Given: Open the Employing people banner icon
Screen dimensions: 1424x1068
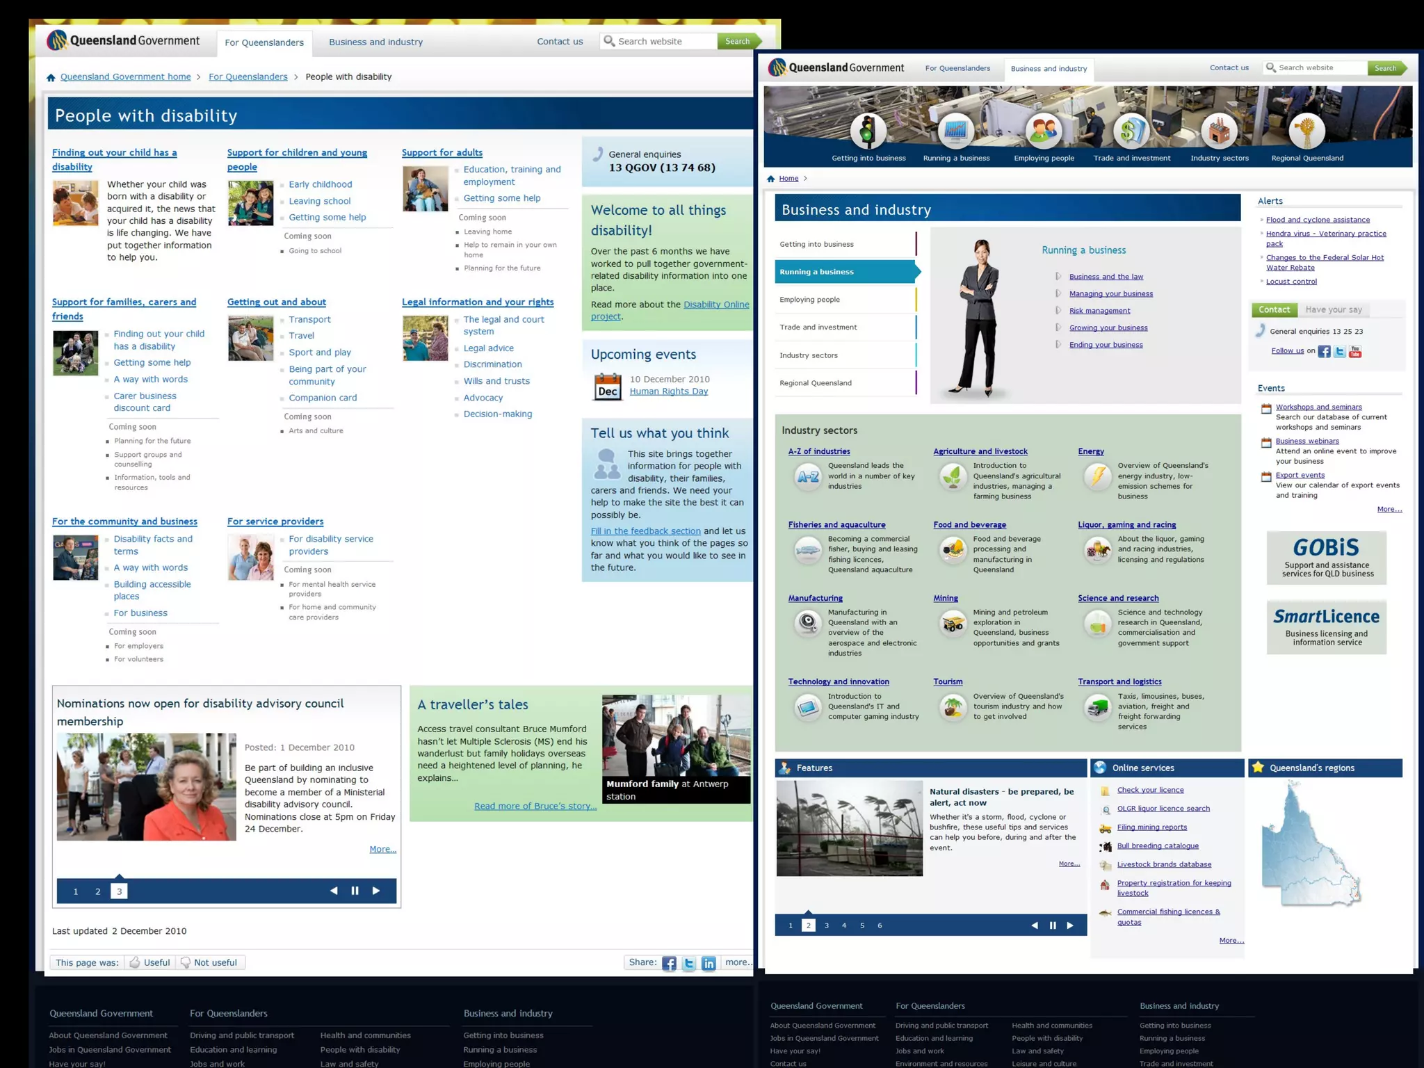Looking at the screenshot, I should pos(1044,130).
